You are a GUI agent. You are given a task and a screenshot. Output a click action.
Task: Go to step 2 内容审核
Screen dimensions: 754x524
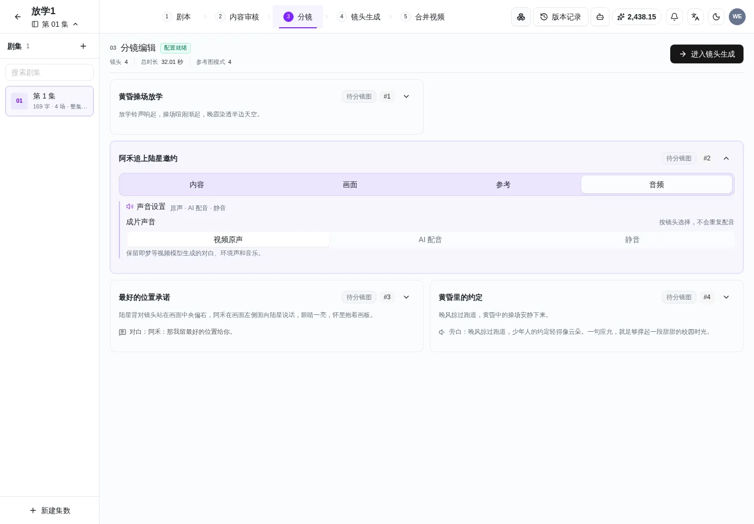coord(237,17)
